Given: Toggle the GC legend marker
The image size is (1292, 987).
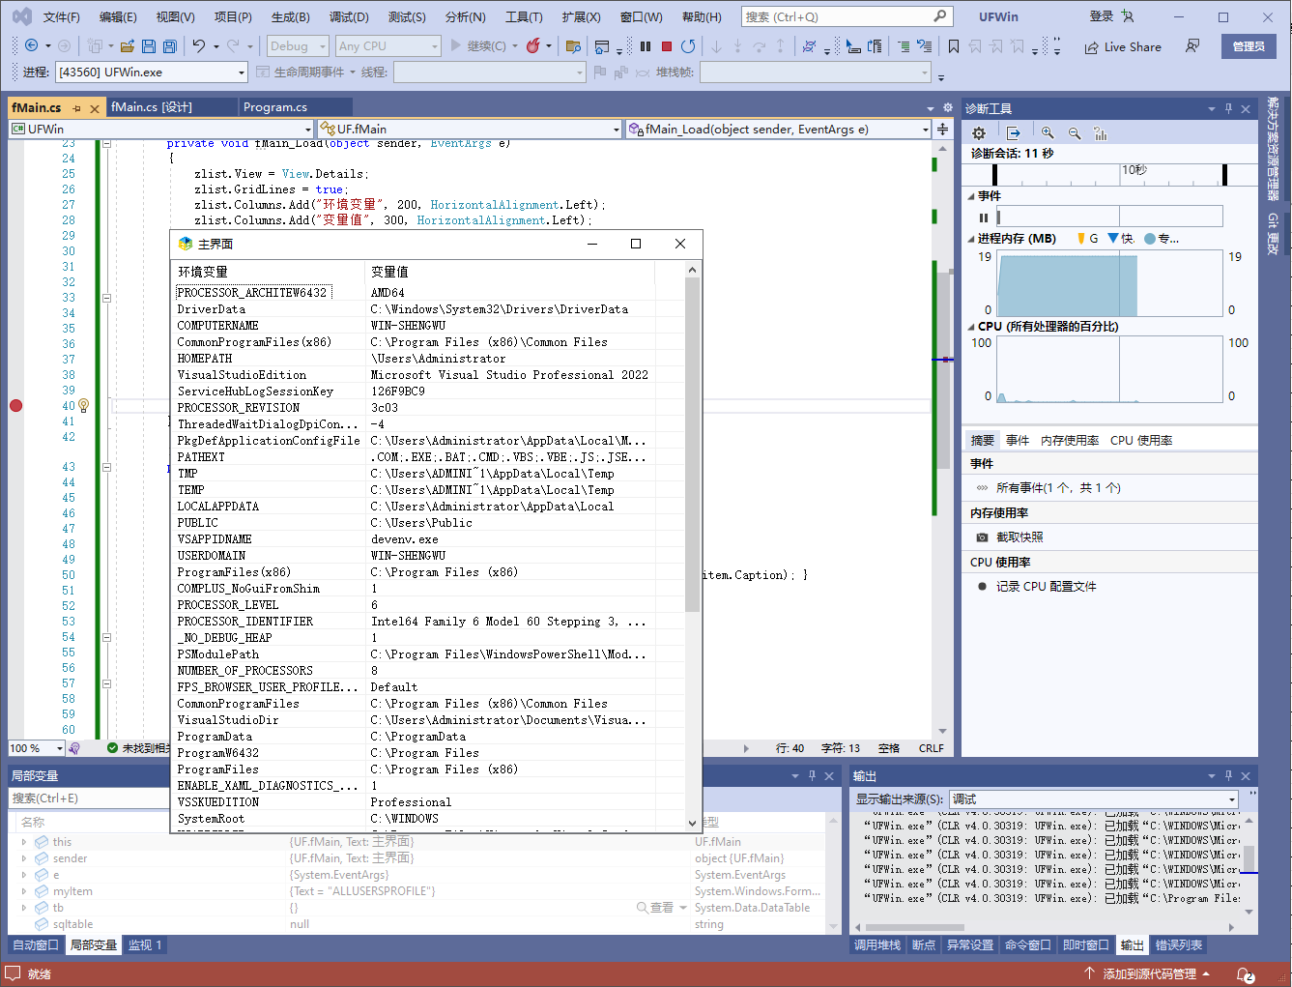Looking at the screenshot, I should (x=1081, y=238).
